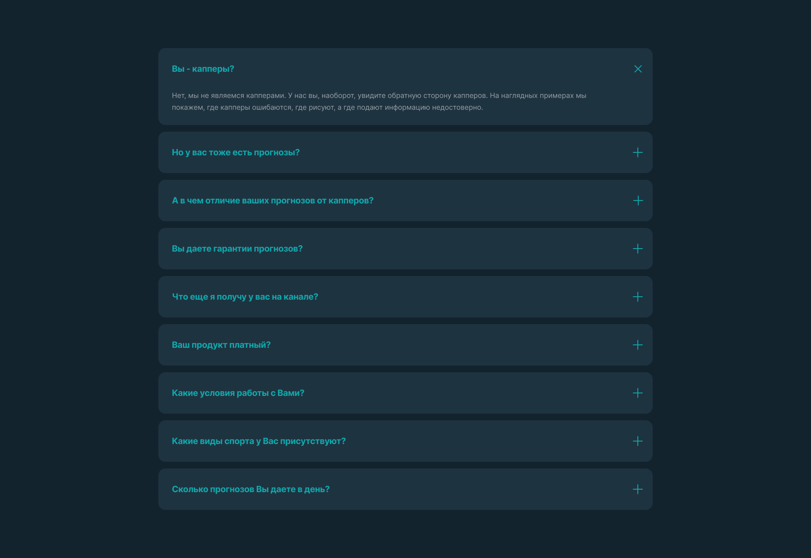811x558 pixels.
Task: Expand the "Какие виды спорта у Вас присутствуют?" item
Action: click(x=259, y=441)
